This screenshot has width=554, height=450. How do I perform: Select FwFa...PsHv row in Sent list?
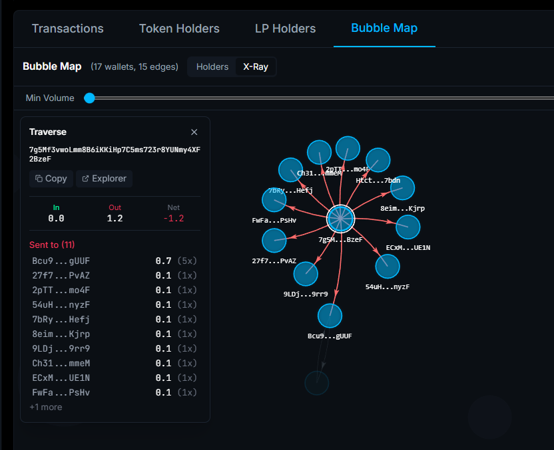click(115, 393)
